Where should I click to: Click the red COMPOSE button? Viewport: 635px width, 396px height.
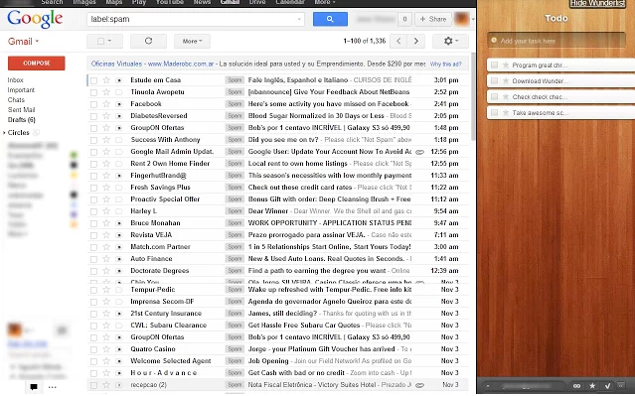click(37, 64)
